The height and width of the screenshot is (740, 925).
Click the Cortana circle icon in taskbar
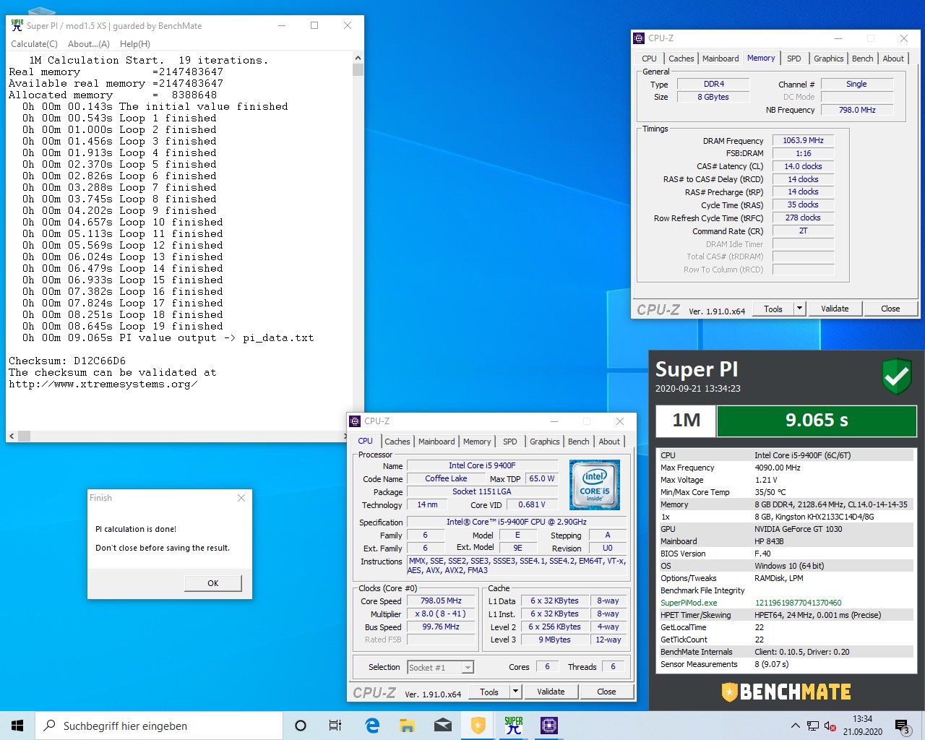(x=301, y=726)
